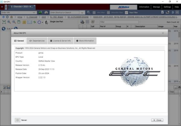Close the About GM EPC dialog with X
This screenshot has width=181, height=126.
[163, 33]
